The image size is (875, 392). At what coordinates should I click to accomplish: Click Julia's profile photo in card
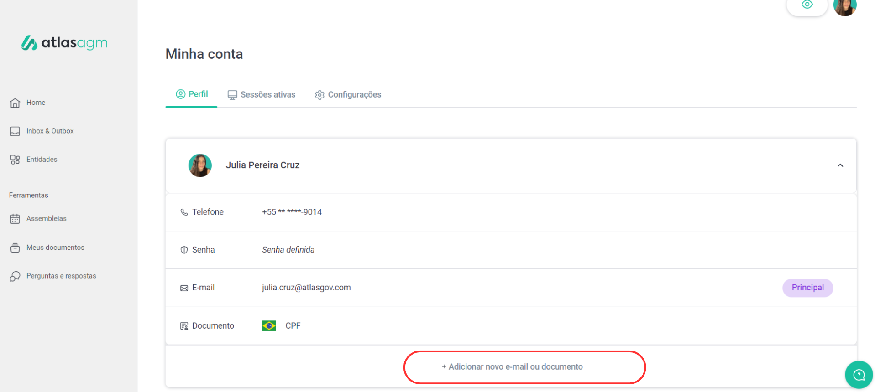(x=200, y=165)
